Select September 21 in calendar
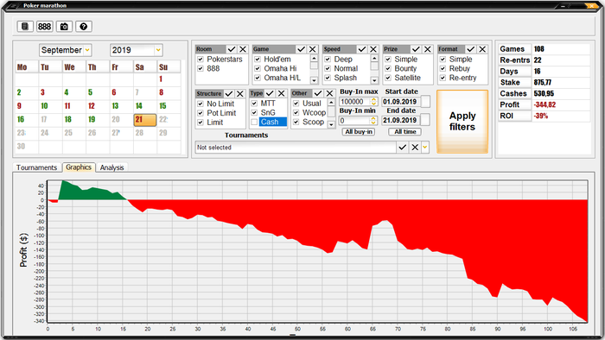This screenshot has height=340, width=605. [145, 120]
